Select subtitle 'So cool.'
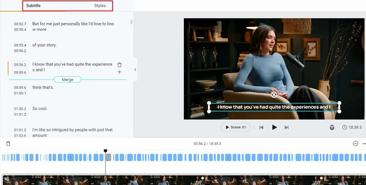 click(40, 109)
